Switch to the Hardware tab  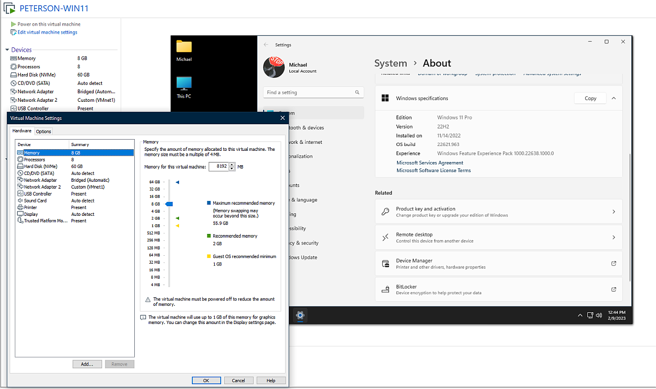(x=22, y=131)
